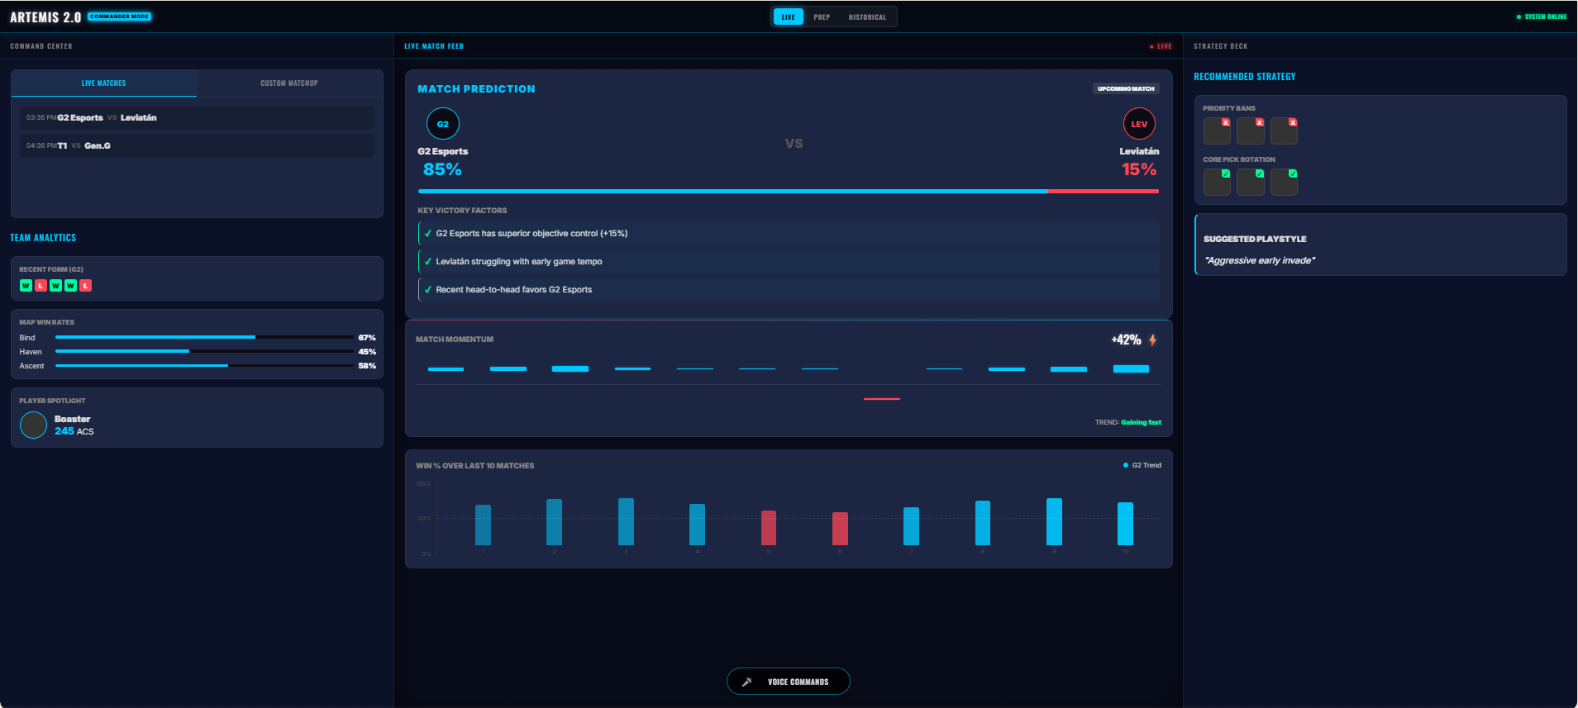
Task: Click the Haven map win rate bar
Action: pos(204,351)
